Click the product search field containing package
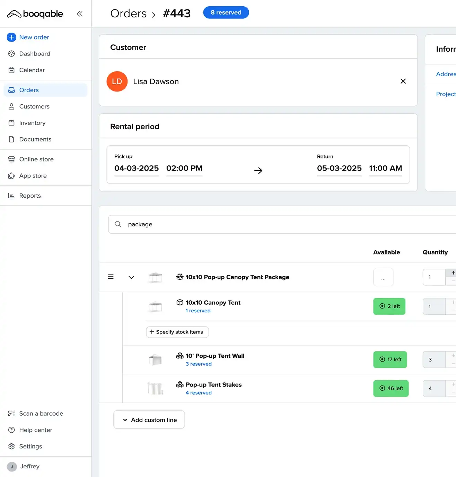This screenshot has width=456, height=477. click(277, 224)
